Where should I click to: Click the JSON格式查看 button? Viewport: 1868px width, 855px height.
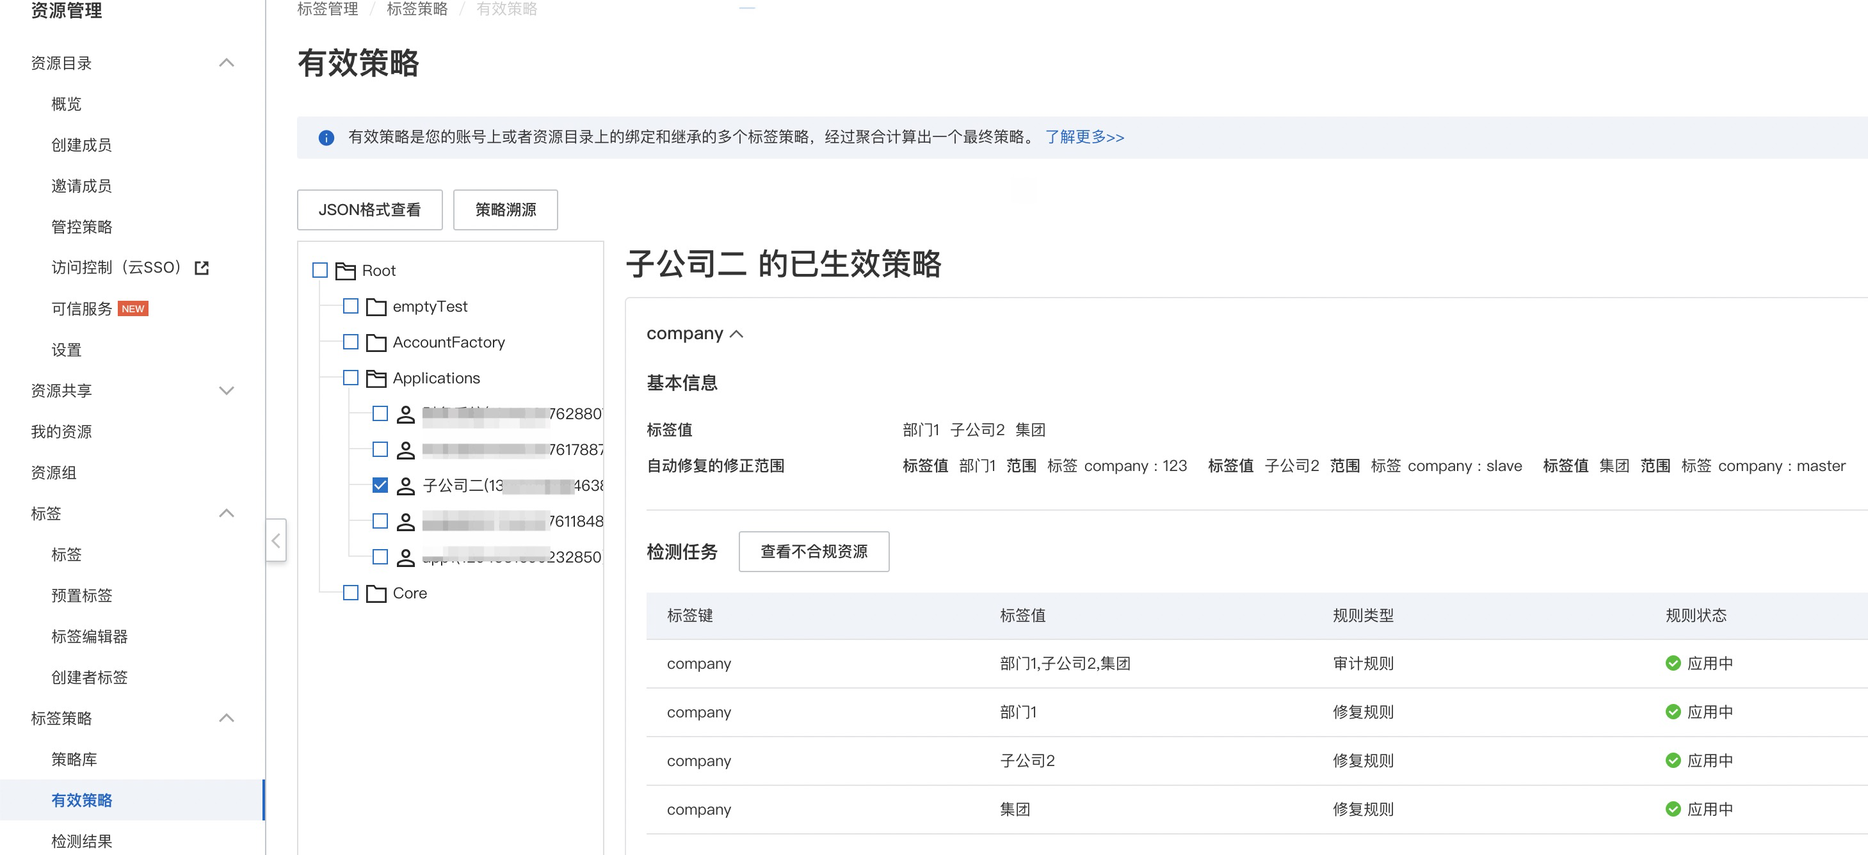[x=369, y=209]
